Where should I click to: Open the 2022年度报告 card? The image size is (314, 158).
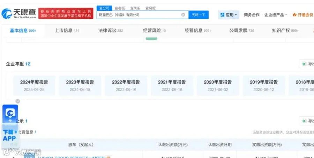point(126,86)
